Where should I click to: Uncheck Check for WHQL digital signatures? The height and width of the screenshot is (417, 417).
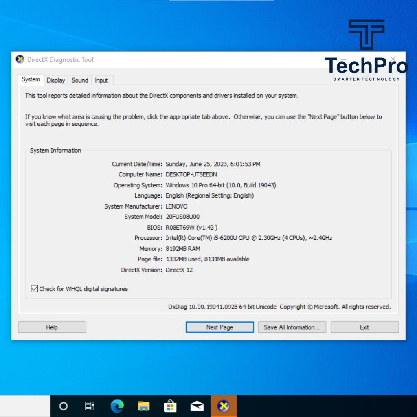[x=35, y=289]
